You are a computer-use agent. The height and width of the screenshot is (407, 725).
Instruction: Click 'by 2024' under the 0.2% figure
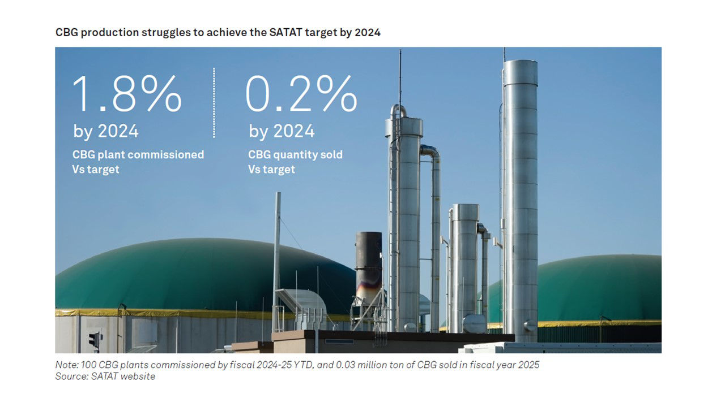click(282, 131)
